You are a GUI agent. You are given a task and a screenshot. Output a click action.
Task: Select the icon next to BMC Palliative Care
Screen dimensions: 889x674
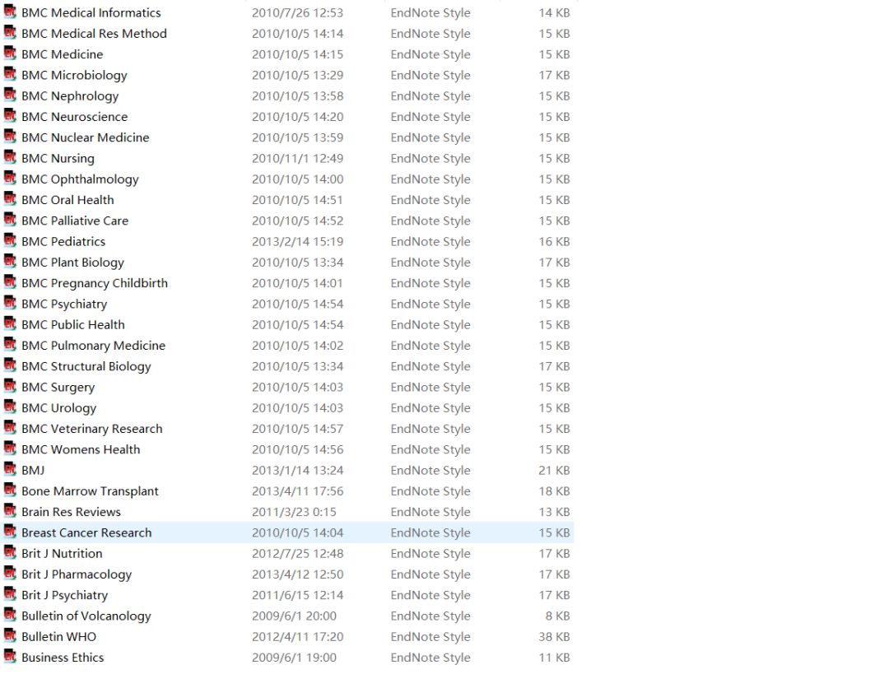pos(10,220)
